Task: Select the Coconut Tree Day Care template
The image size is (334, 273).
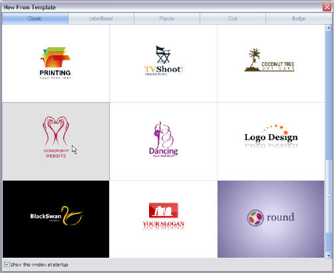Action: pos(271,64)
